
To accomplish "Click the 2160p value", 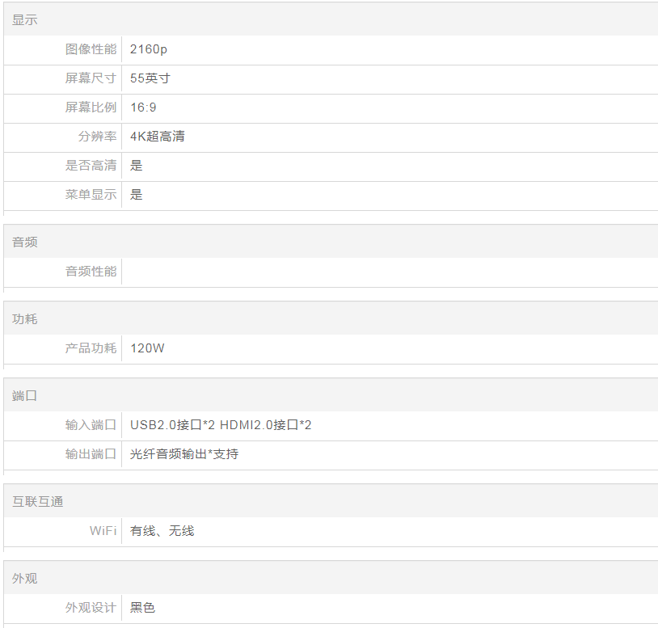I will [x=149, y=49].
